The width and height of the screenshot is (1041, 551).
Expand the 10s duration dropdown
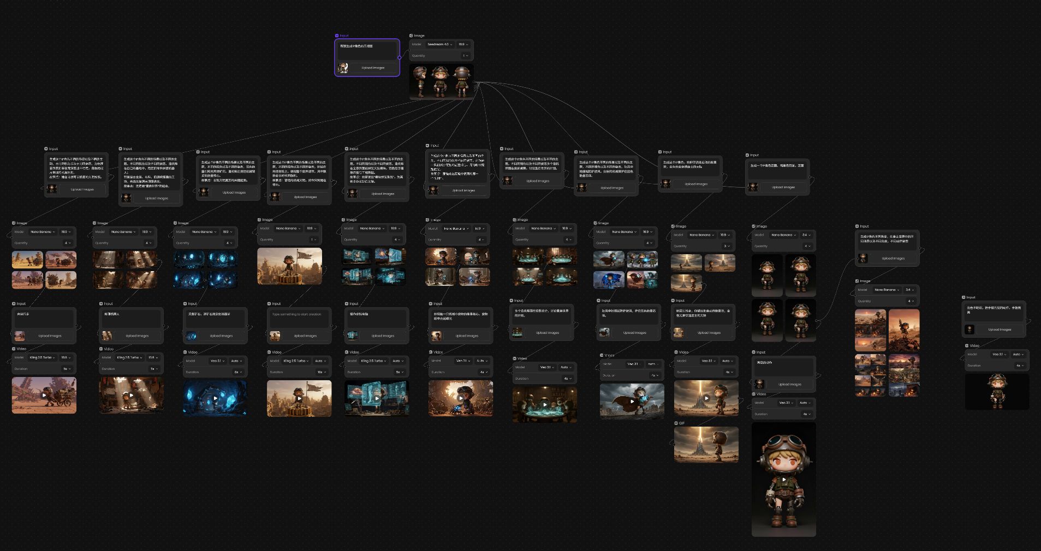pos(321,372)
